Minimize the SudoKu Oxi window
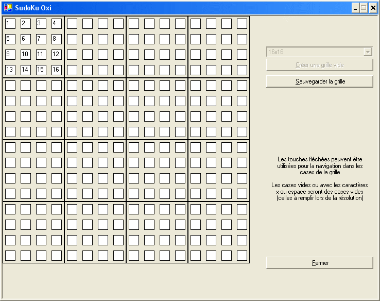 coord(356,8)
